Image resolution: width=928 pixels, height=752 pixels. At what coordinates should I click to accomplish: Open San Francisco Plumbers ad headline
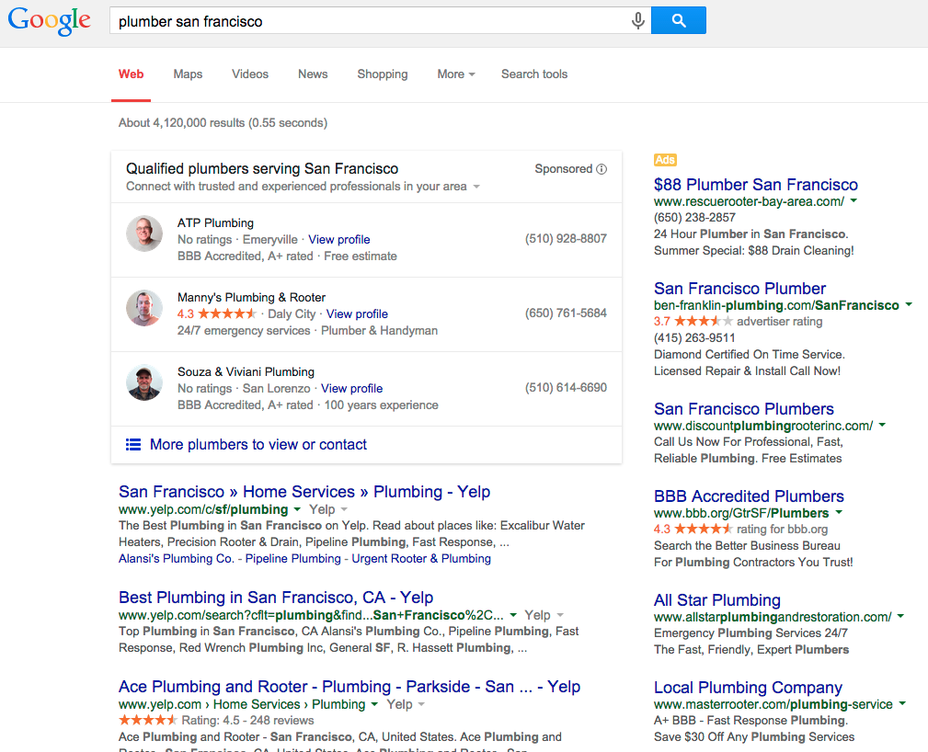pyautogui.click(x=743, y=409)
